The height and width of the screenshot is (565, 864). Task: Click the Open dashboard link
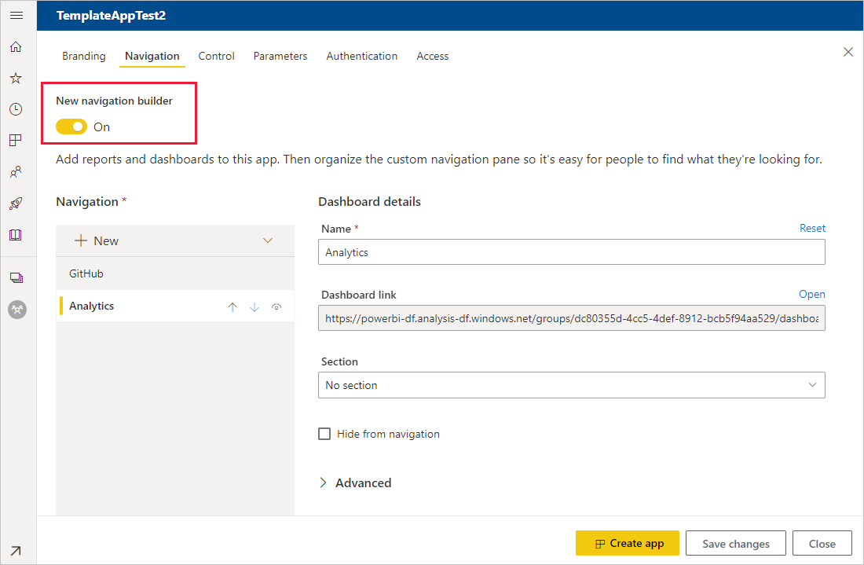point(811,294)
